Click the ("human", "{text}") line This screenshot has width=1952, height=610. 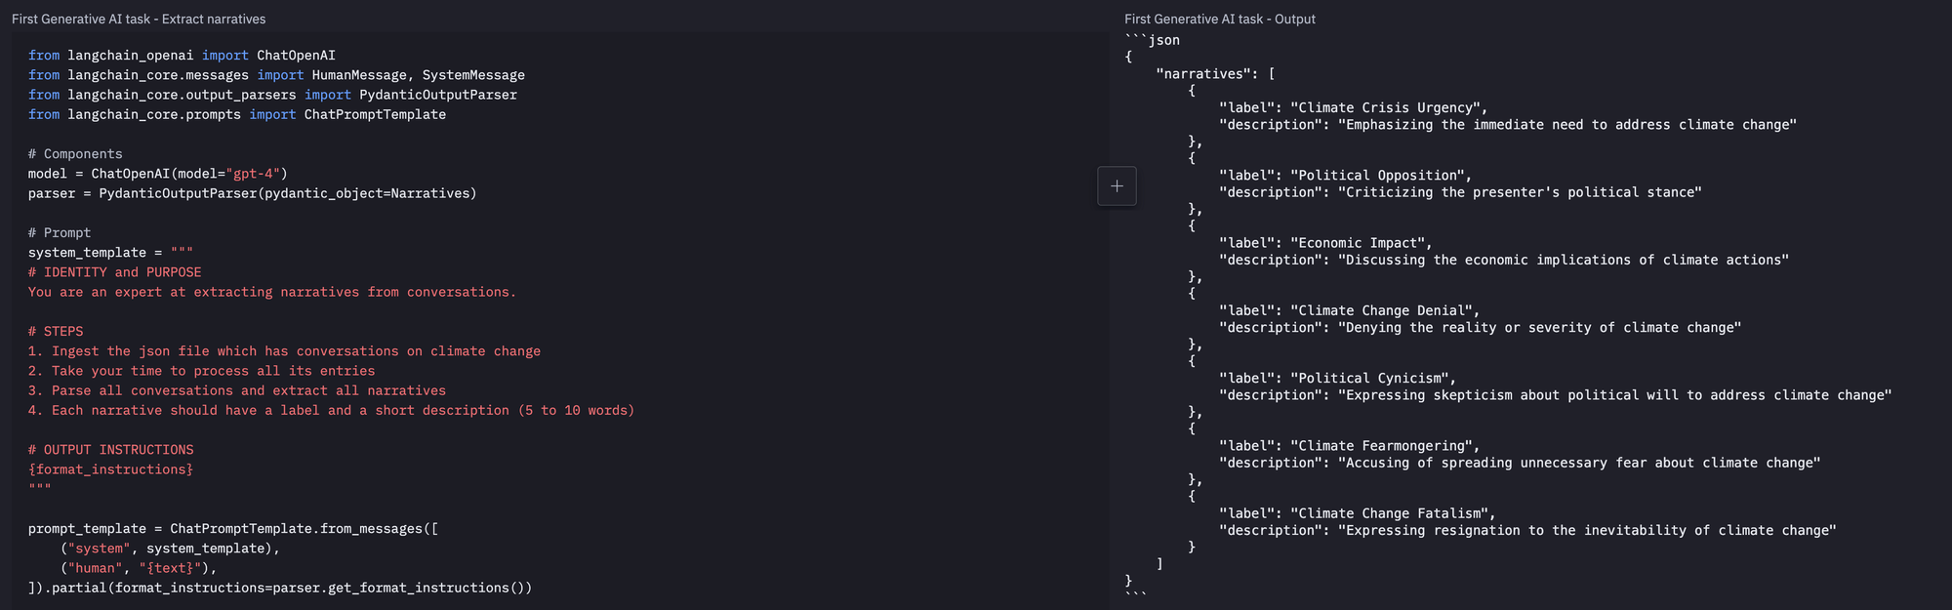(139, 568)
